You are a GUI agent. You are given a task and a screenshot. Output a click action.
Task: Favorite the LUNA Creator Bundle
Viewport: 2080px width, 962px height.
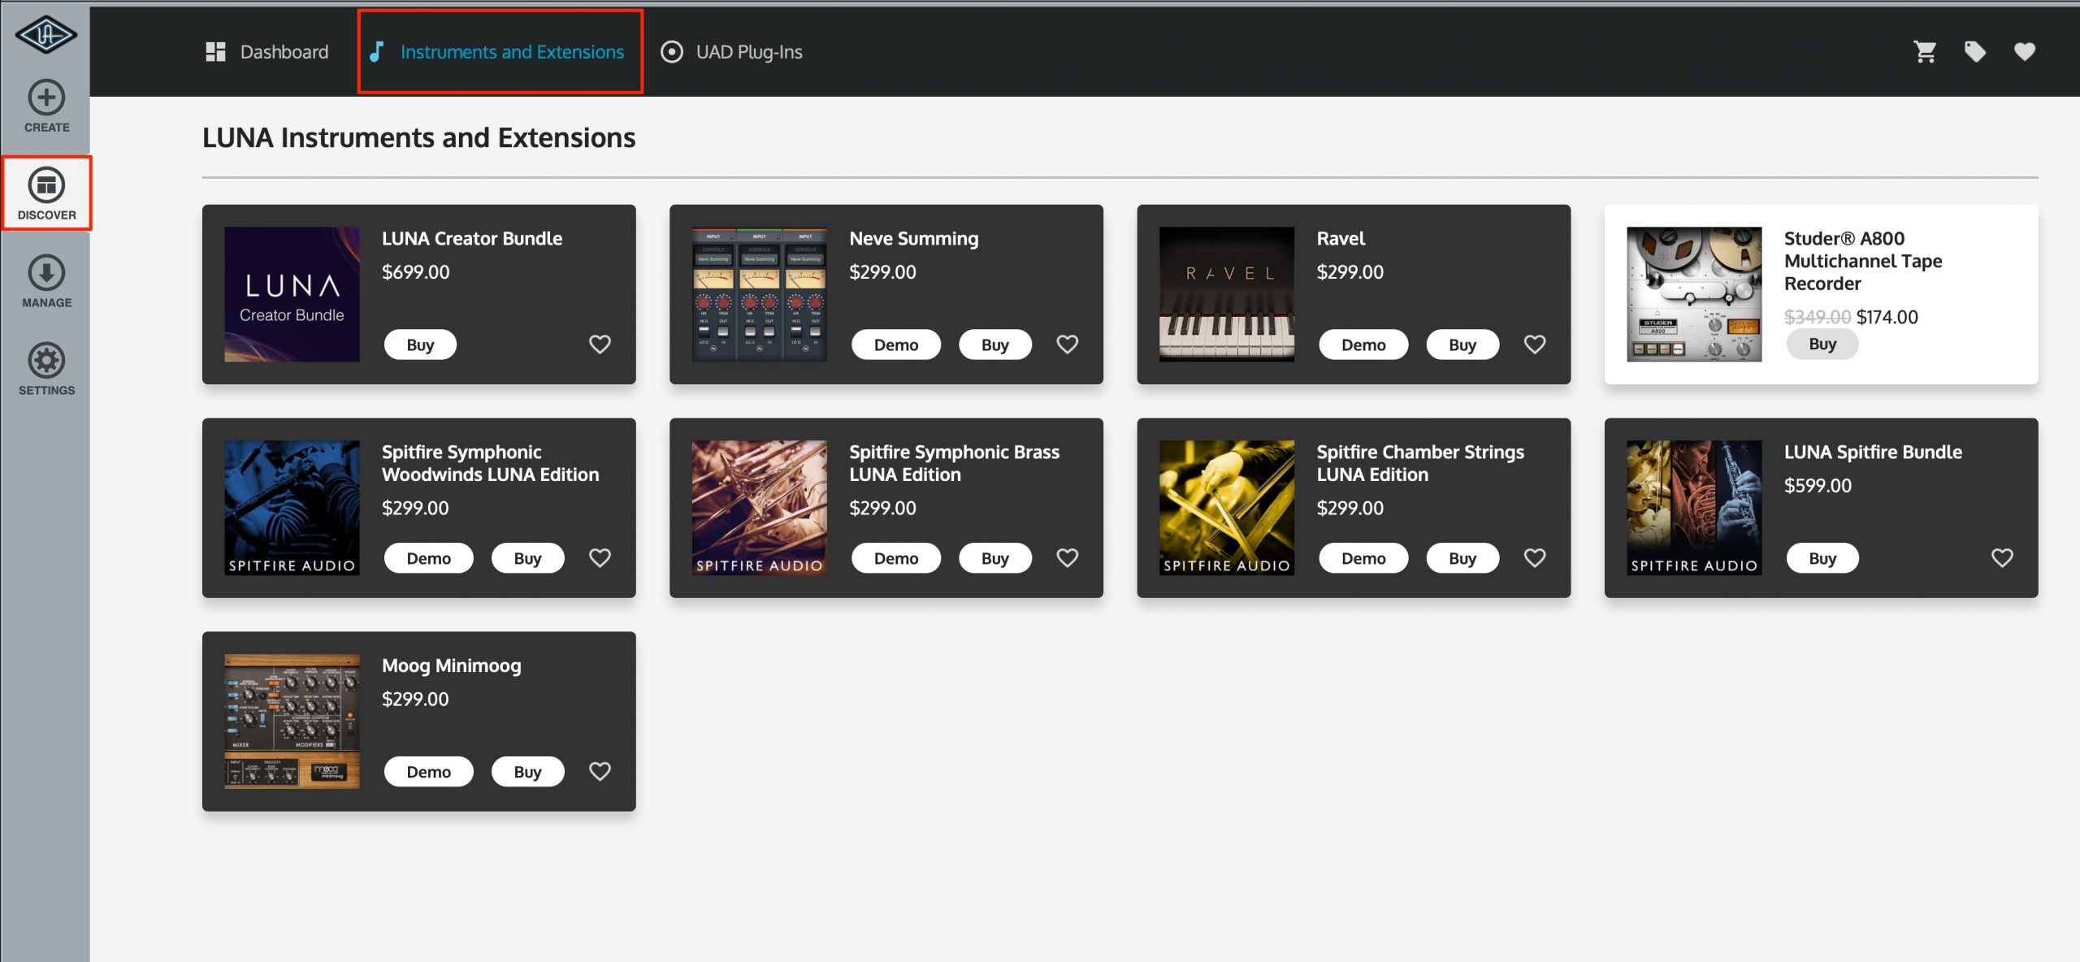[x=600, y=344]
